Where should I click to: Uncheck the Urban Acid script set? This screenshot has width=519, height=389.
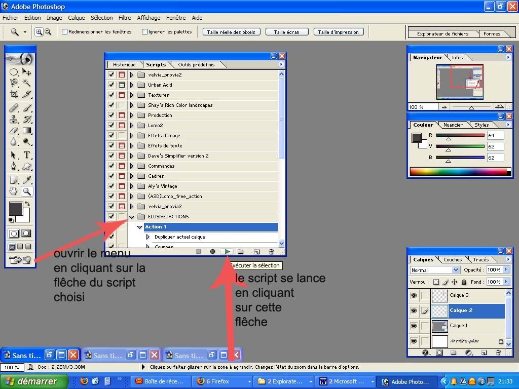111,85
